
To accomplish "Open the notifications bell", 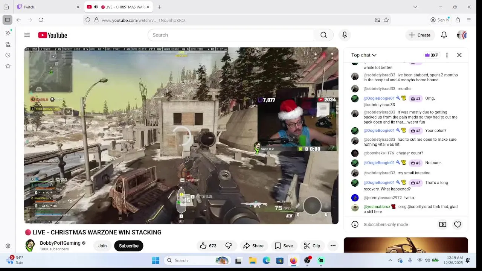I will 444,35.
